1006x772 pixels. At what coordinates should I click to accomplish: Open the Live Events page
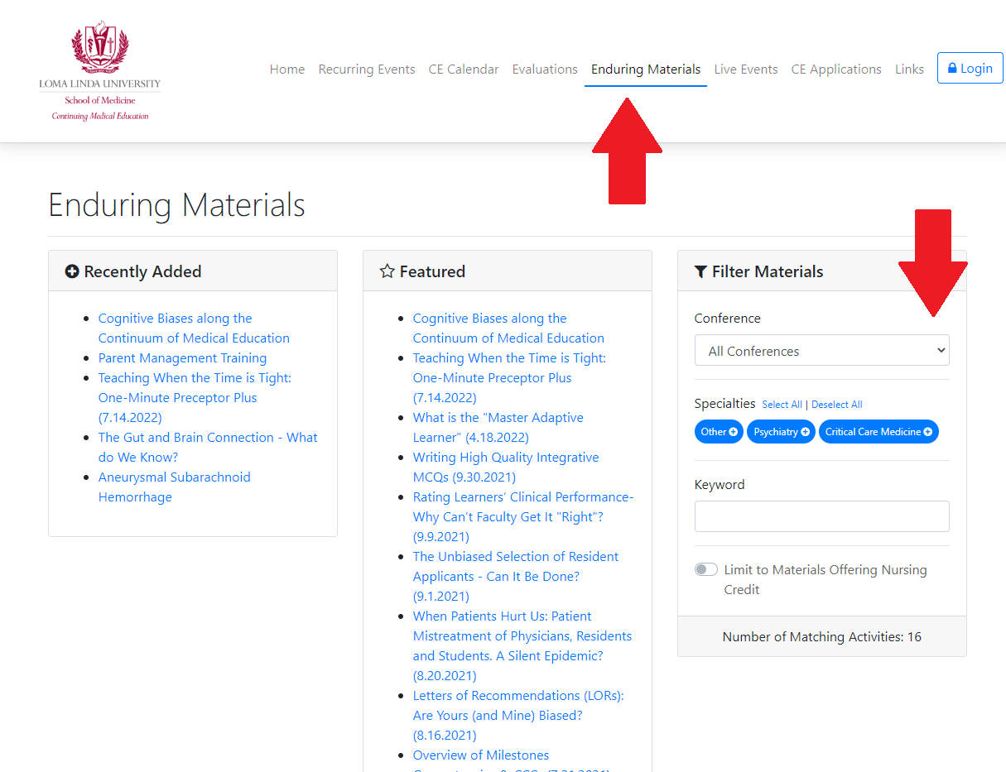pyautogui.click(x=745, y=70)
